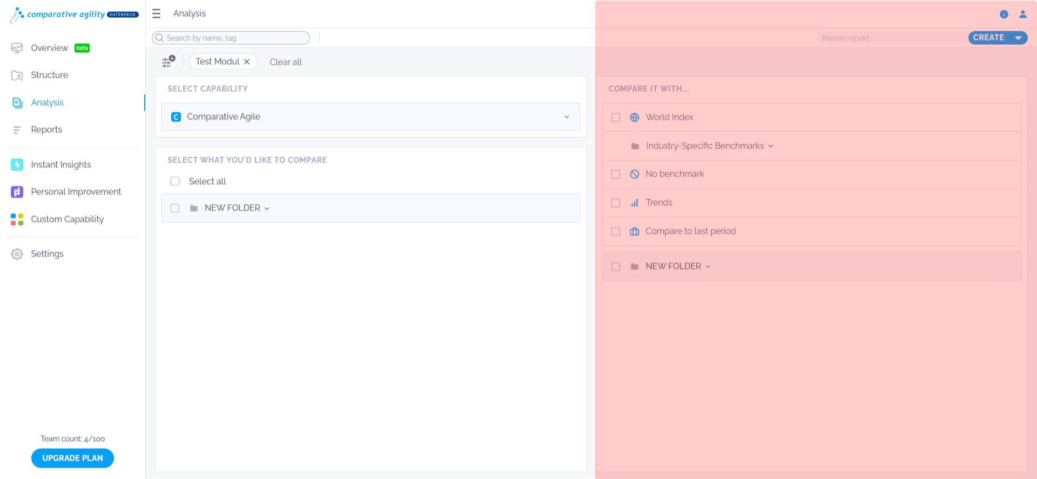Click the Trends bar chart icon
1037x479 pixels.
pos(635,203)
